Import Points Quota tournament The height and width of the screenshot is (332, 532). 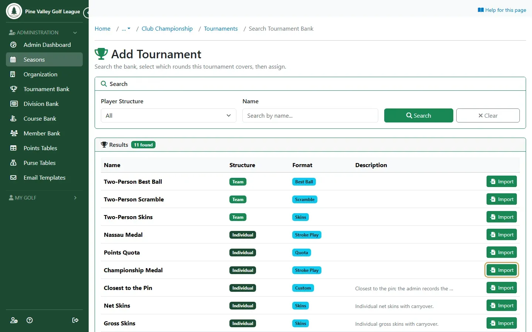(502, 252)
